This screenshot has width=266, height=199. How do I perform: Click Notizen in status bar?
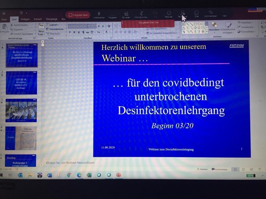point(202,169)
